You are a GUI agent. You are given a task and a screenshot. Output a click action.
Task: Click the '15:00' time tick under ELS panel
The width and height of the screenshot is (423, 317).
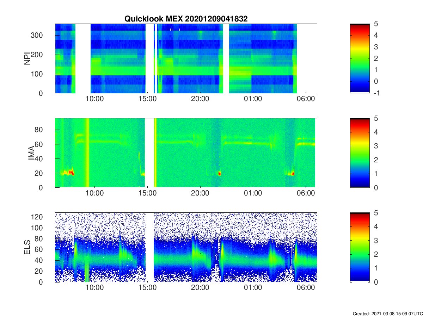pyautogui.click(x=147, y=287)
